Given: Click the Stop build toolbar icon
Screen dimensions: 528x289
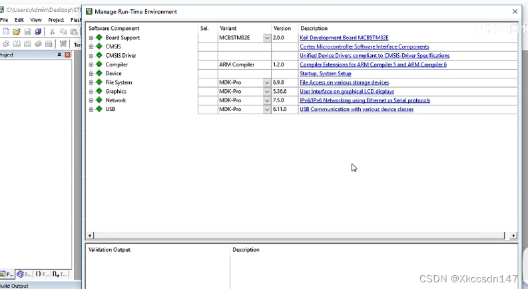Looking at the screenshot, I should click(49, 44).
